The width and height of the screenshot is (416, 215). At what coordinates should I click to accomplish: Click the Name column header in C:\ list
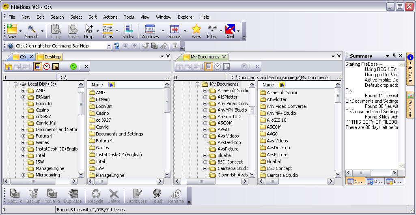pos(125,85)
